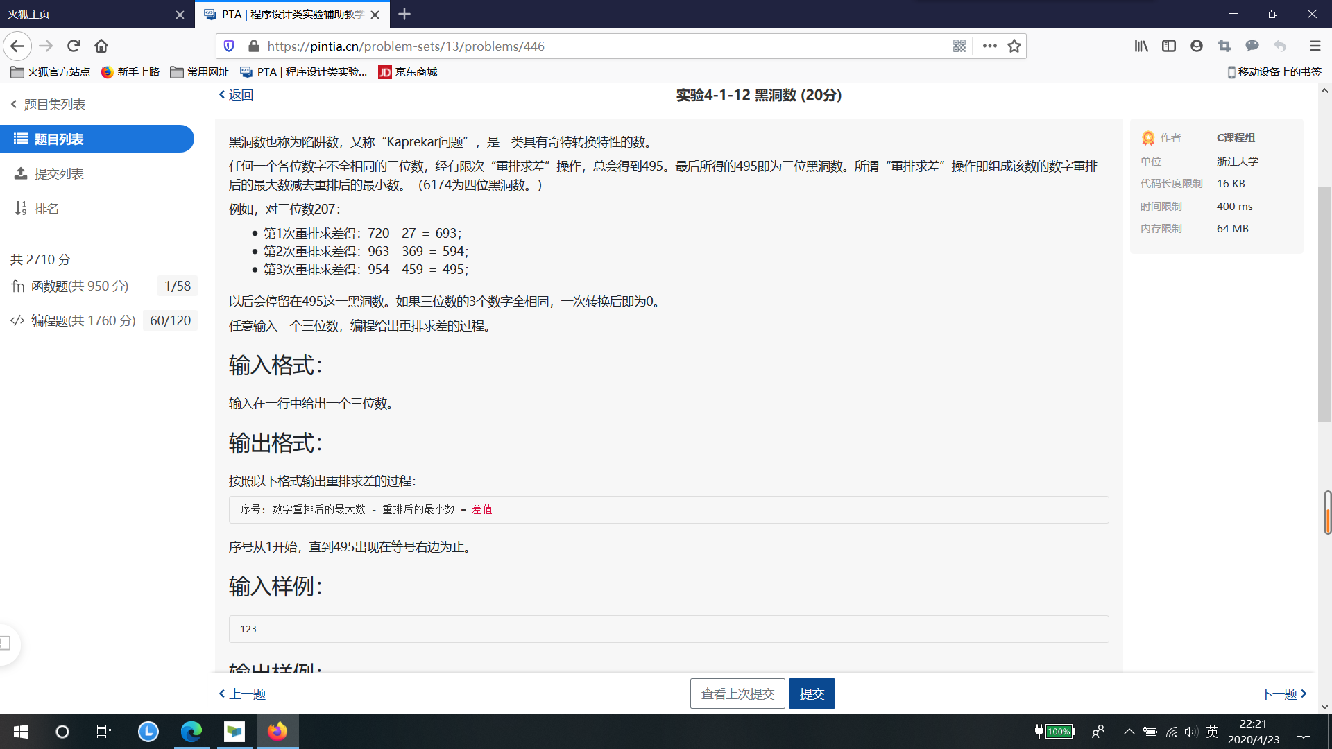Bookmark this page with the star icon
Screen dimensions: 1332x749
point(1014,46)
